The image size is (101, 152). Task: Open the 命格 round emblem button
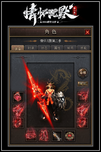tap(83, 73)
